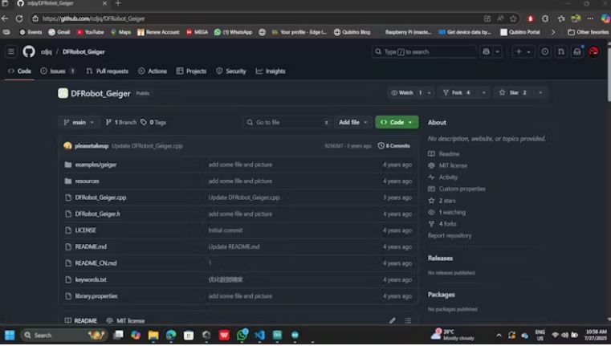
Task: Open the green Code dropdown
Action: pyautogui.click(x=397, y=122)
